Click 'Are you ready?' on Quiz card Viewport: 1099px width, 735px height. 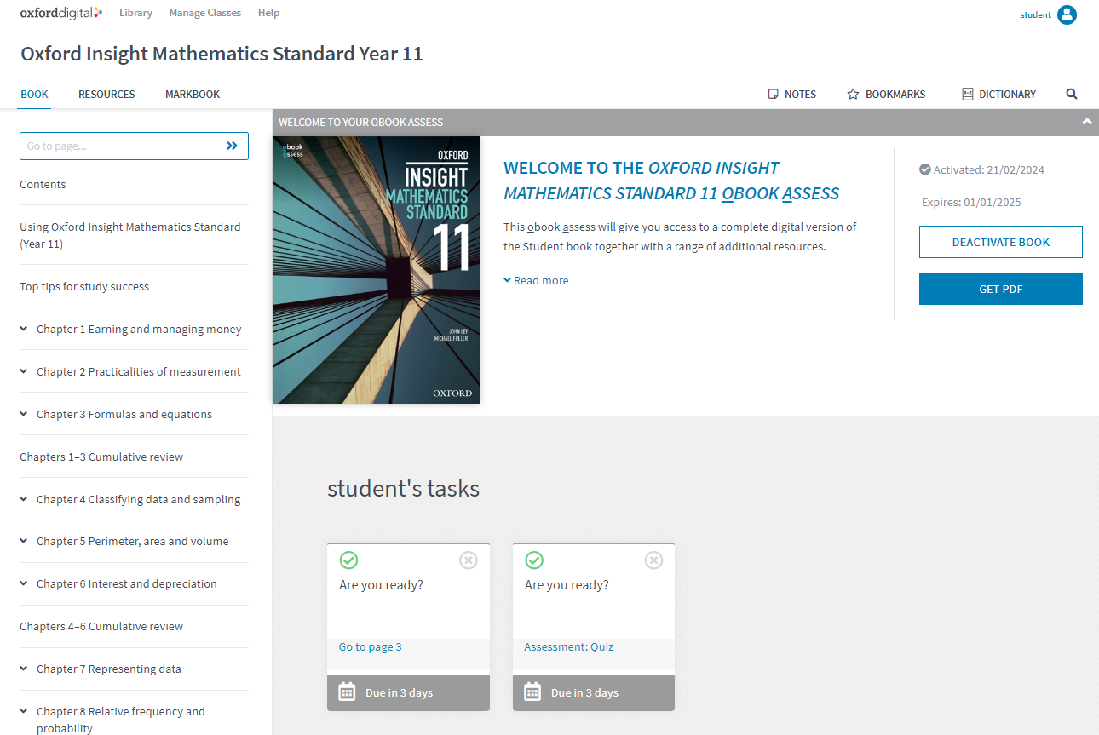[x=567, y=585]
